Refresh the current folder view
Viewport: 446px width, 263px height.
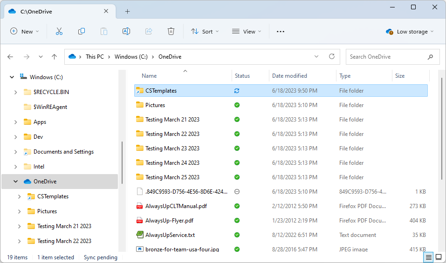[x=332, y=56]
